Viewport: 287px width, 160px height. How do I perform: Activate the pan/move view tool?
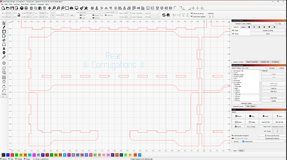(49, 8)
